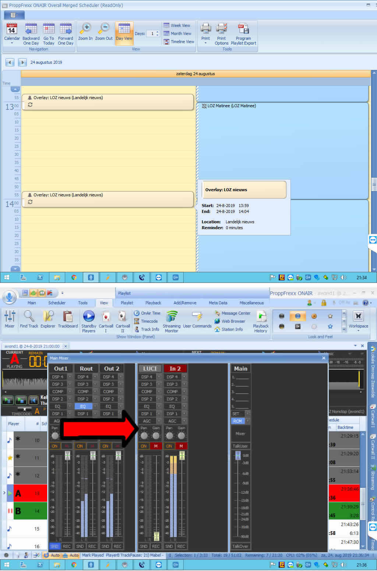Switch scheduler to Timeline View
Screen dimensions: 377x571
(x=179, y=42)
